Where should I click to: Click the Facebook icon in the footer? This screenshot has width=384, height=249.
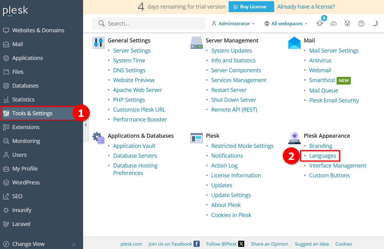tap(197, 244)
